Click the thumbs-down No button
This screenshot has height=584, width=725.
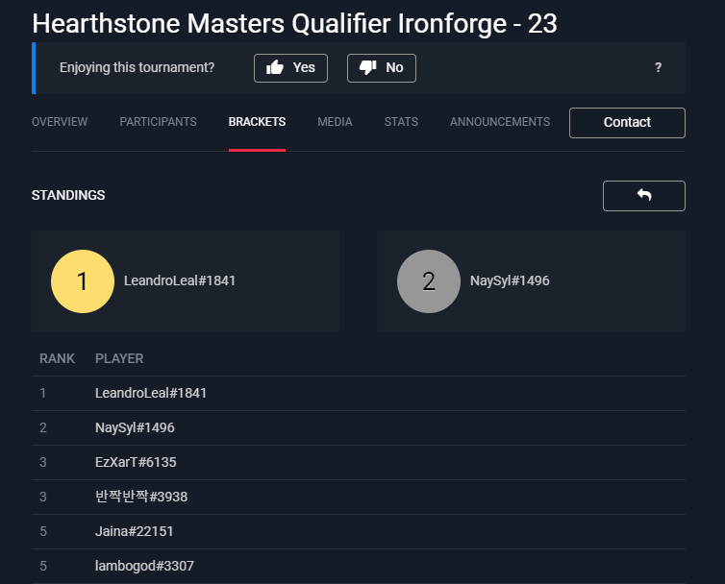point(382,68)
